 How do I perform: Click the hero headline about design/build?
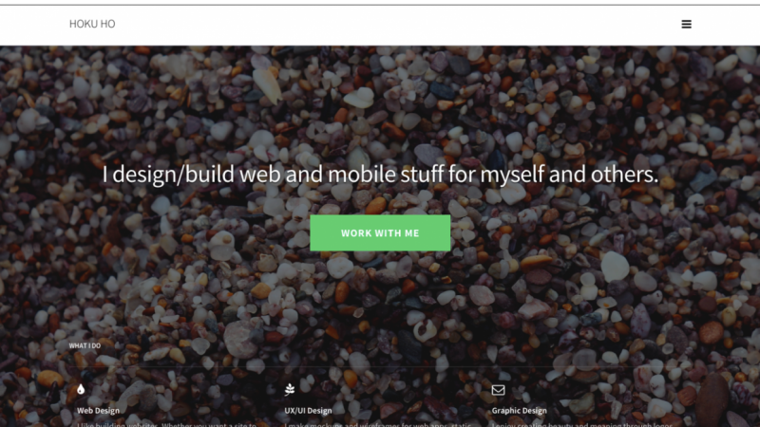[x=380, y=175]
